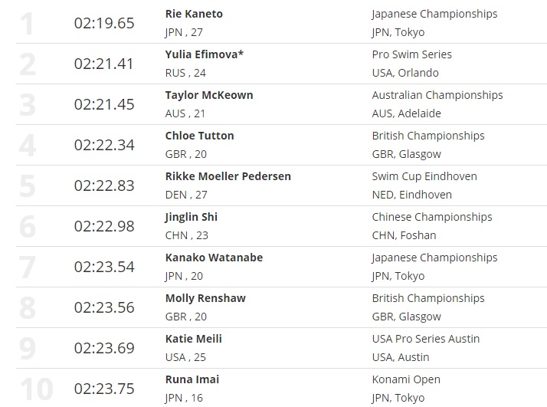547x407 pixels.
Task: Select the USA Pro Series Austin meet
Action: 426,339
